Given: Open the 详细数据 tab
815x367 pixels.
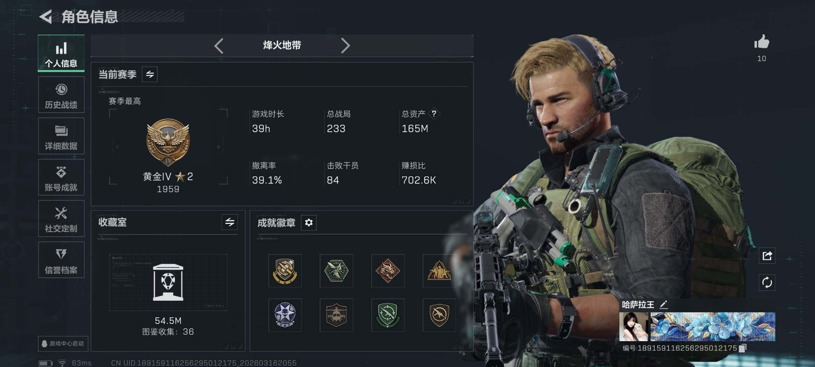Looking at the screenshot, I should [x=61, y=136].
